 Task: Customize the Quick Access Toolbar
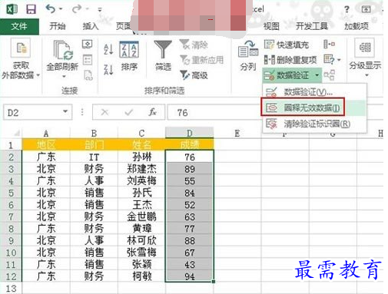coord(100,10)
